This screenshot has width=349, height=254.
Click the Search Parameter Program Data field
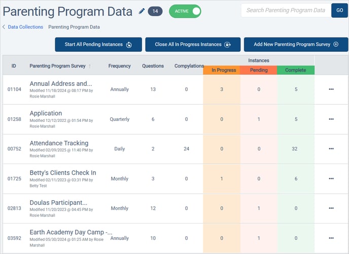point(284,11)
